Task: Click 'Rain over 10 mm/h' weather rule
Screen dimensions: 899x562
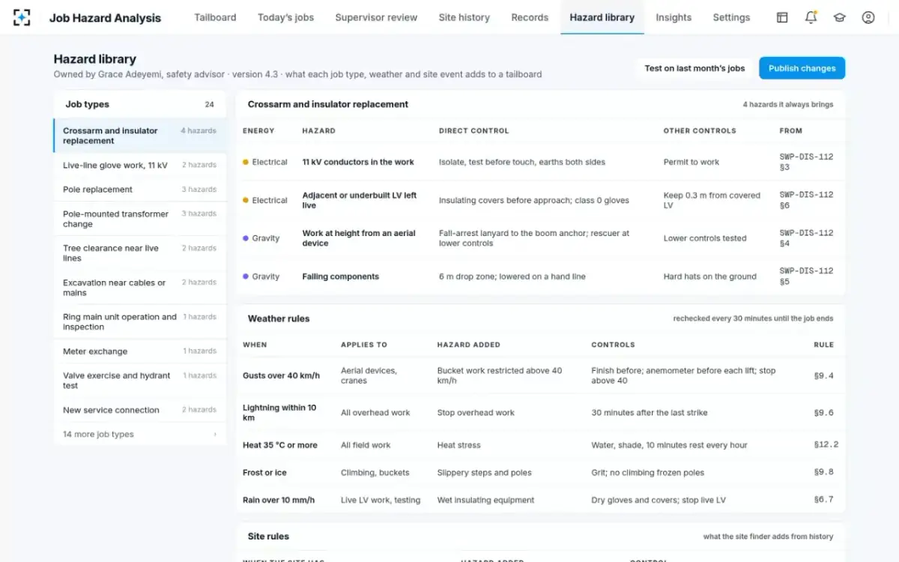Action: click(279, 500)
